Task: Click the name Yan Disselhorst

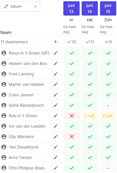Action: tap(24, 147)
